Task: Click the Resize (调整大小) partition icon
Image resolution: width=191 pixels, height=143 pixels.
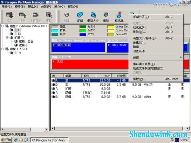Action: 93,17
